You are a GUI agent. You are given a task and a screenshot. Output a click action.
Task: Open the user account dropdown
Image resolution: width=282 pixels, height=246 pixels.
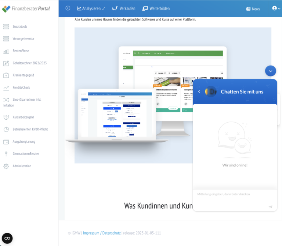276,8
